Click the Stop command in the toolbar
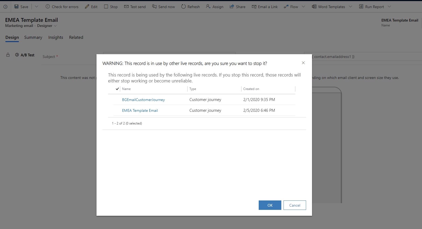The width and height of the screenshot is (422, 229). 111,6
